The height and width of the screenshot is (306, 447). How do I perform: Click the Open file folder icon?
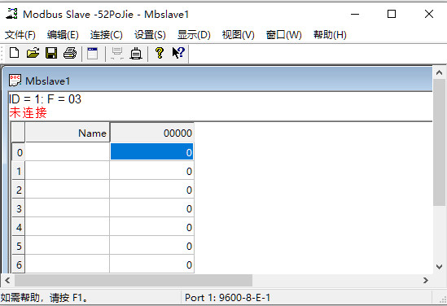[33, 53]
